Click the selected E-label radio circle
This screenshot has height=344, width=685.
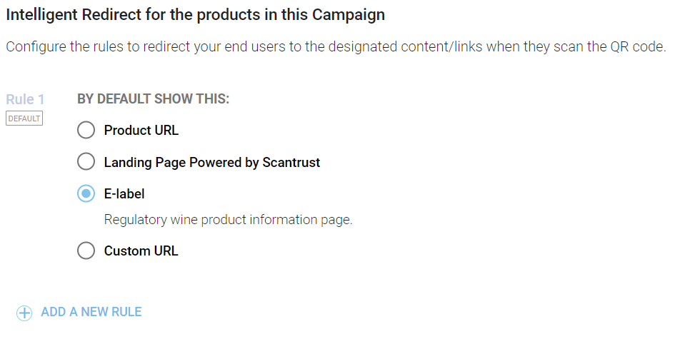pos(86,193)
